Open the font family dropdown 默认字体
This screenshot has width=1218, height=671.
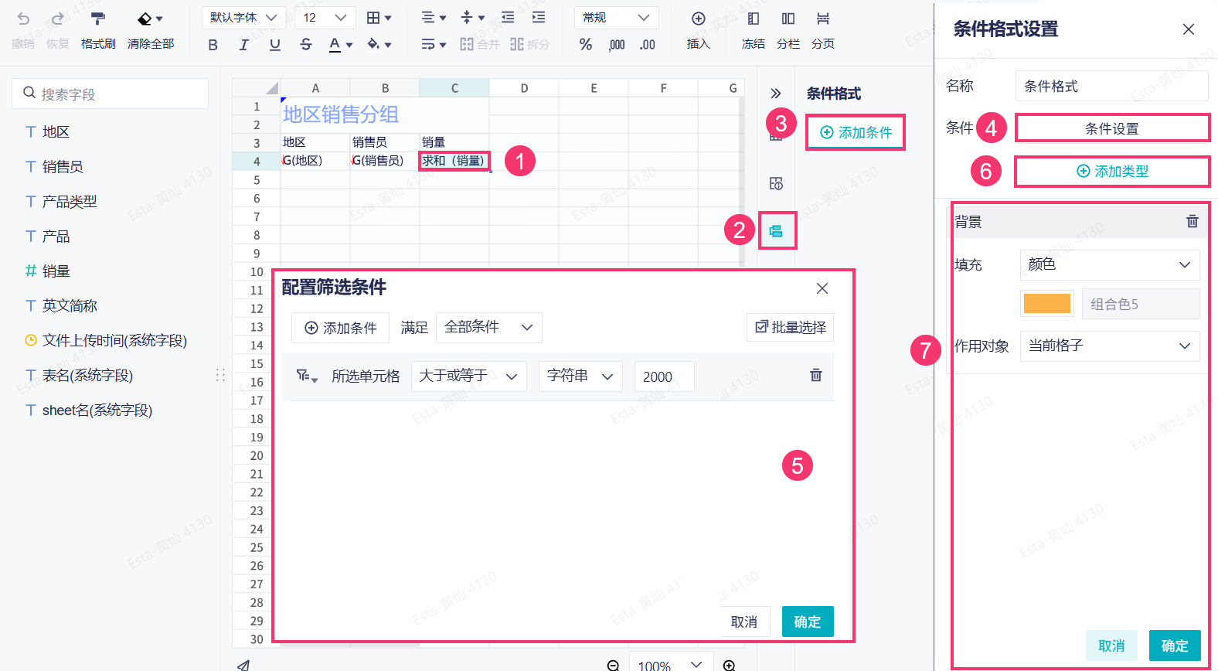click(243, 18)
